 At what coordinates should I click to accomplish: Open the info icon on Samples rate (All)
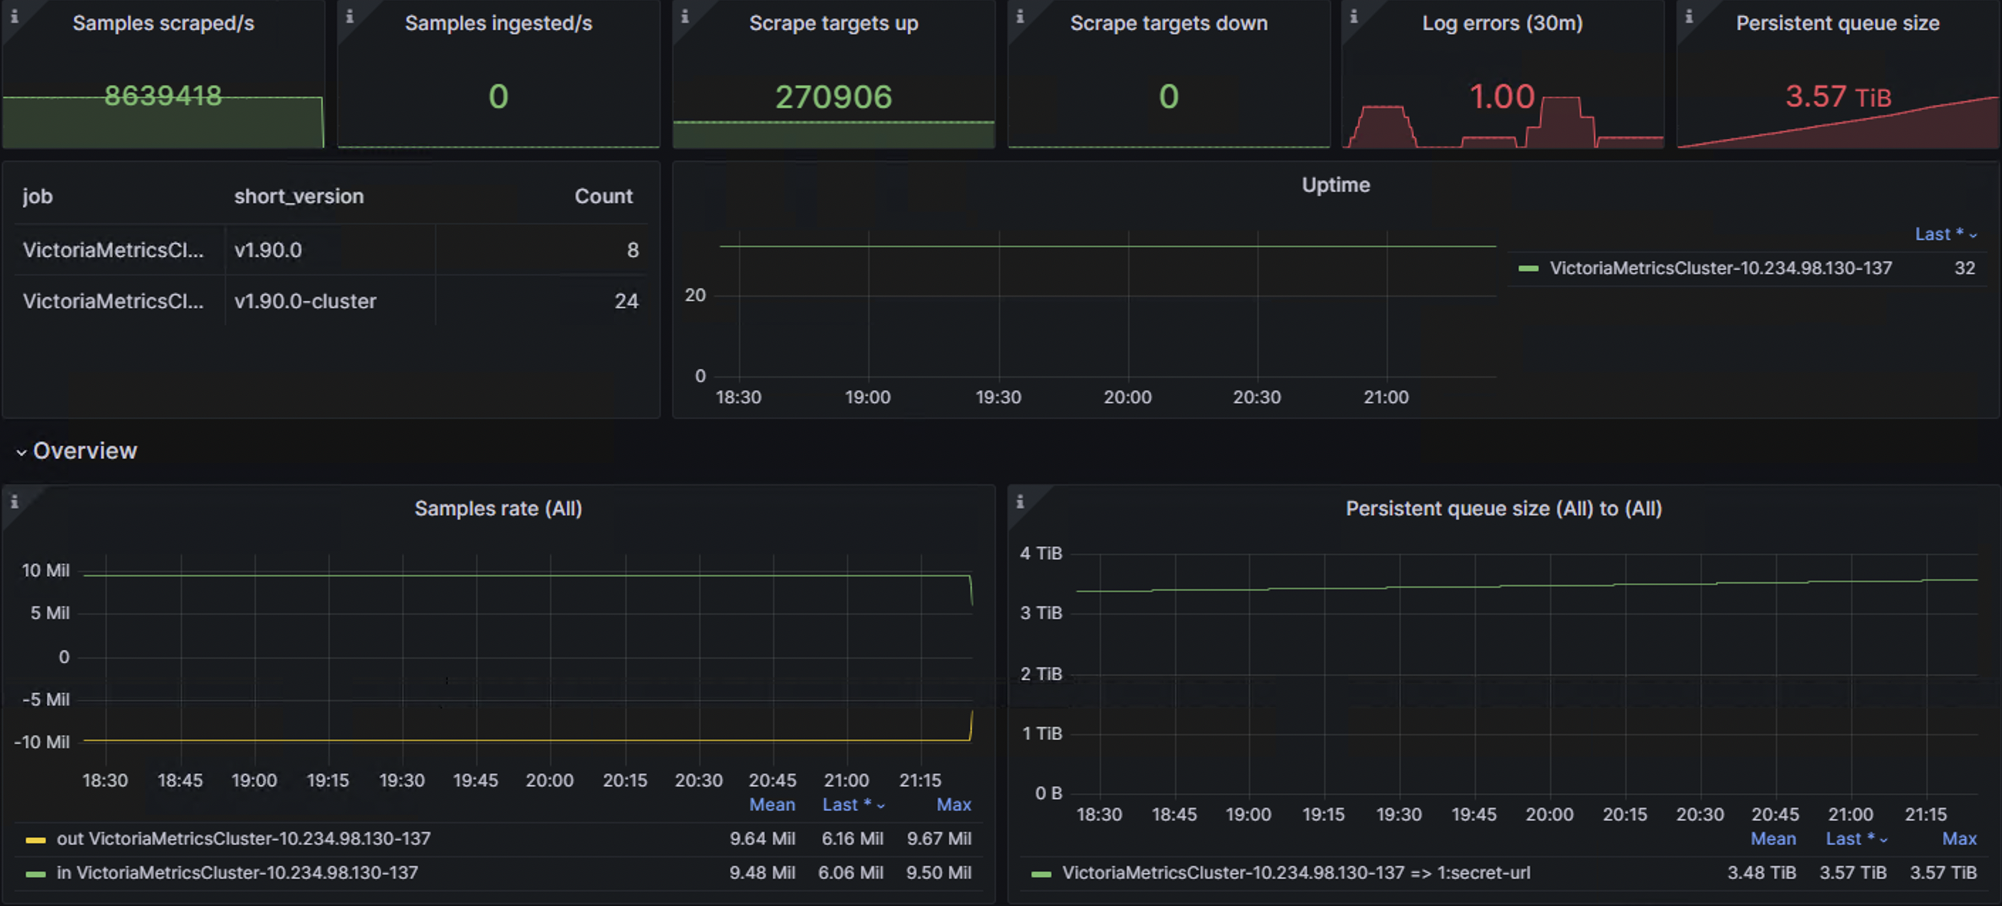coord(14,501)
